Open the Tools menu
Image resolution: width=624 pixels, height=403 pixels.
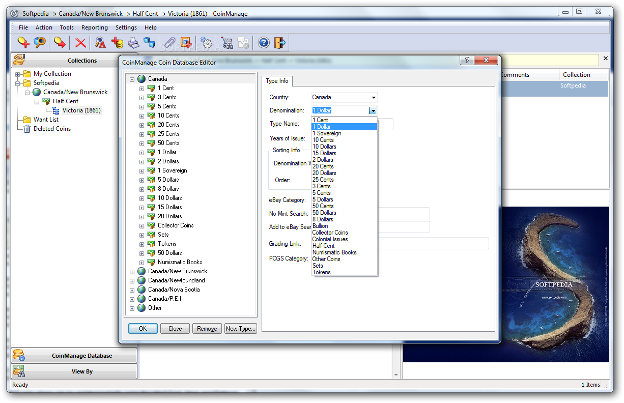[67, 27]
